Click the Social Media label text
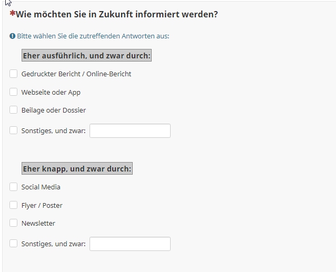 pos(41,187)
